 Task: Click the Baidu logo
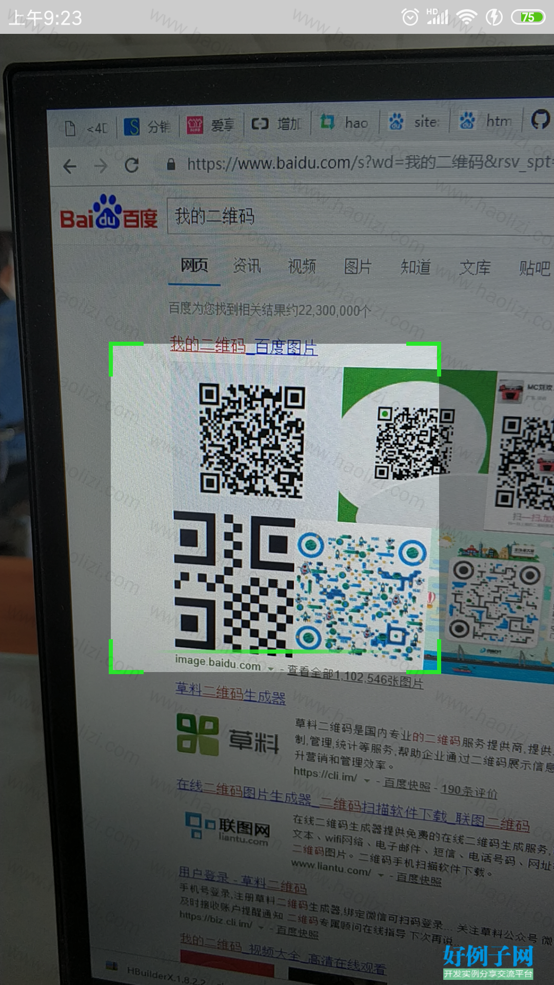(109, 213)
